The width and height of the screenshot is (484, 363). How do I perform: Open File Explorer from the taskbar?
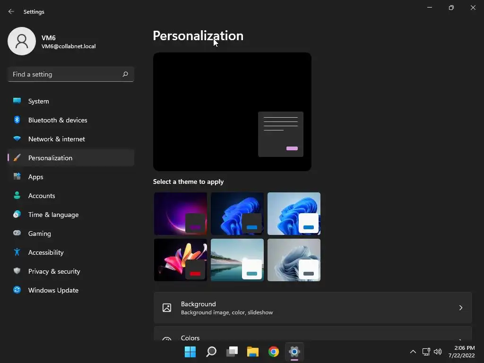click(x=253, y=352)
